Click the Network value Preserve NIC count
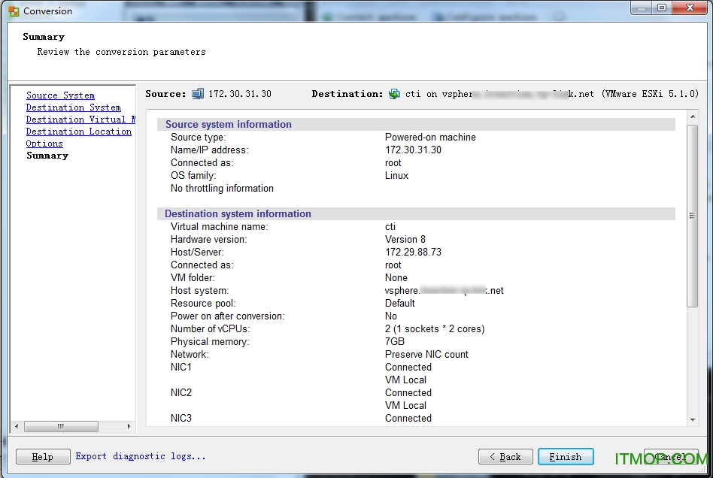The height and width of the screenshot is (478, 713). pyautogui.click(x=426, y=354)
